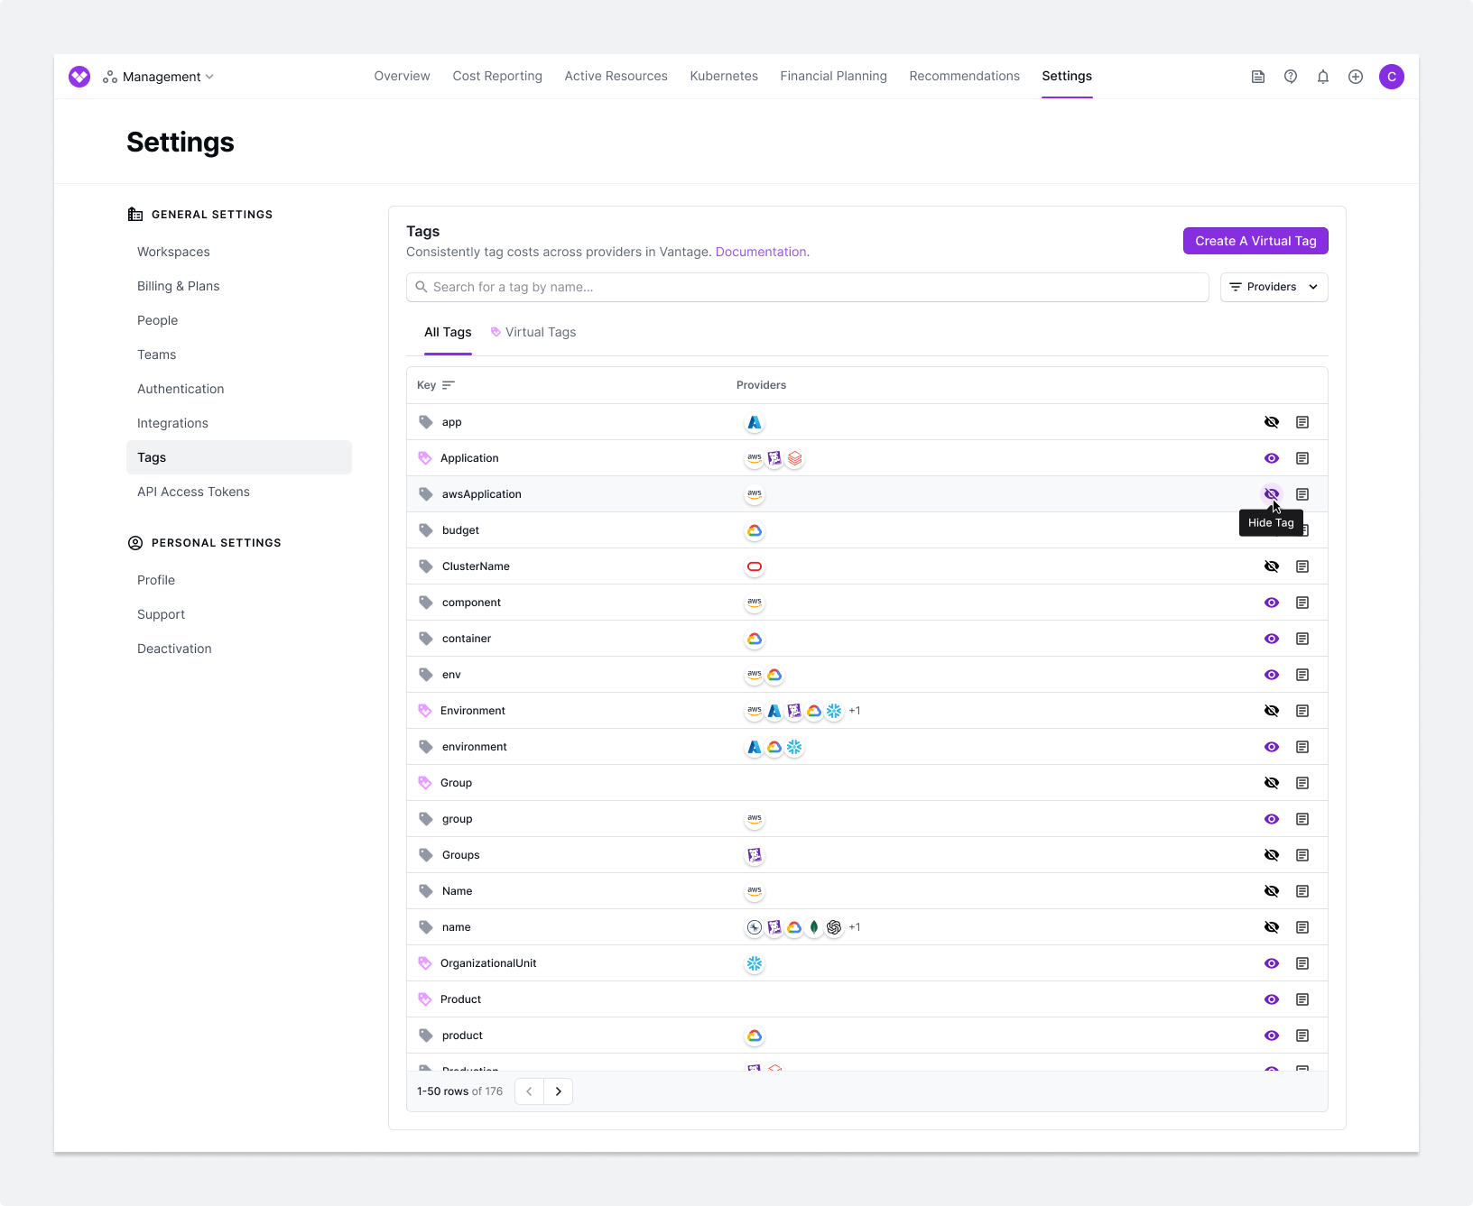Open details icon for app tag row
1473x1206 pixels.
pyautogui.click(x=1302, y=422)
